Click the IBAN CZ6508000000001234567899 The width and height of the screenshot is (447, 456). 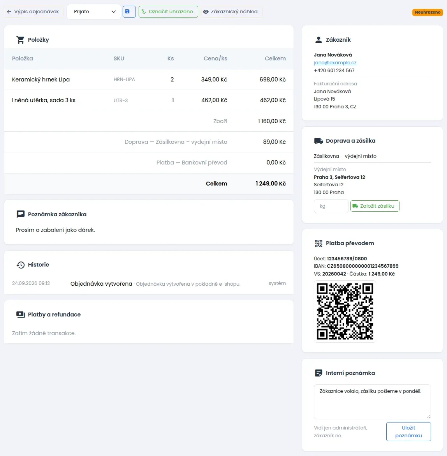click(363, 266)
